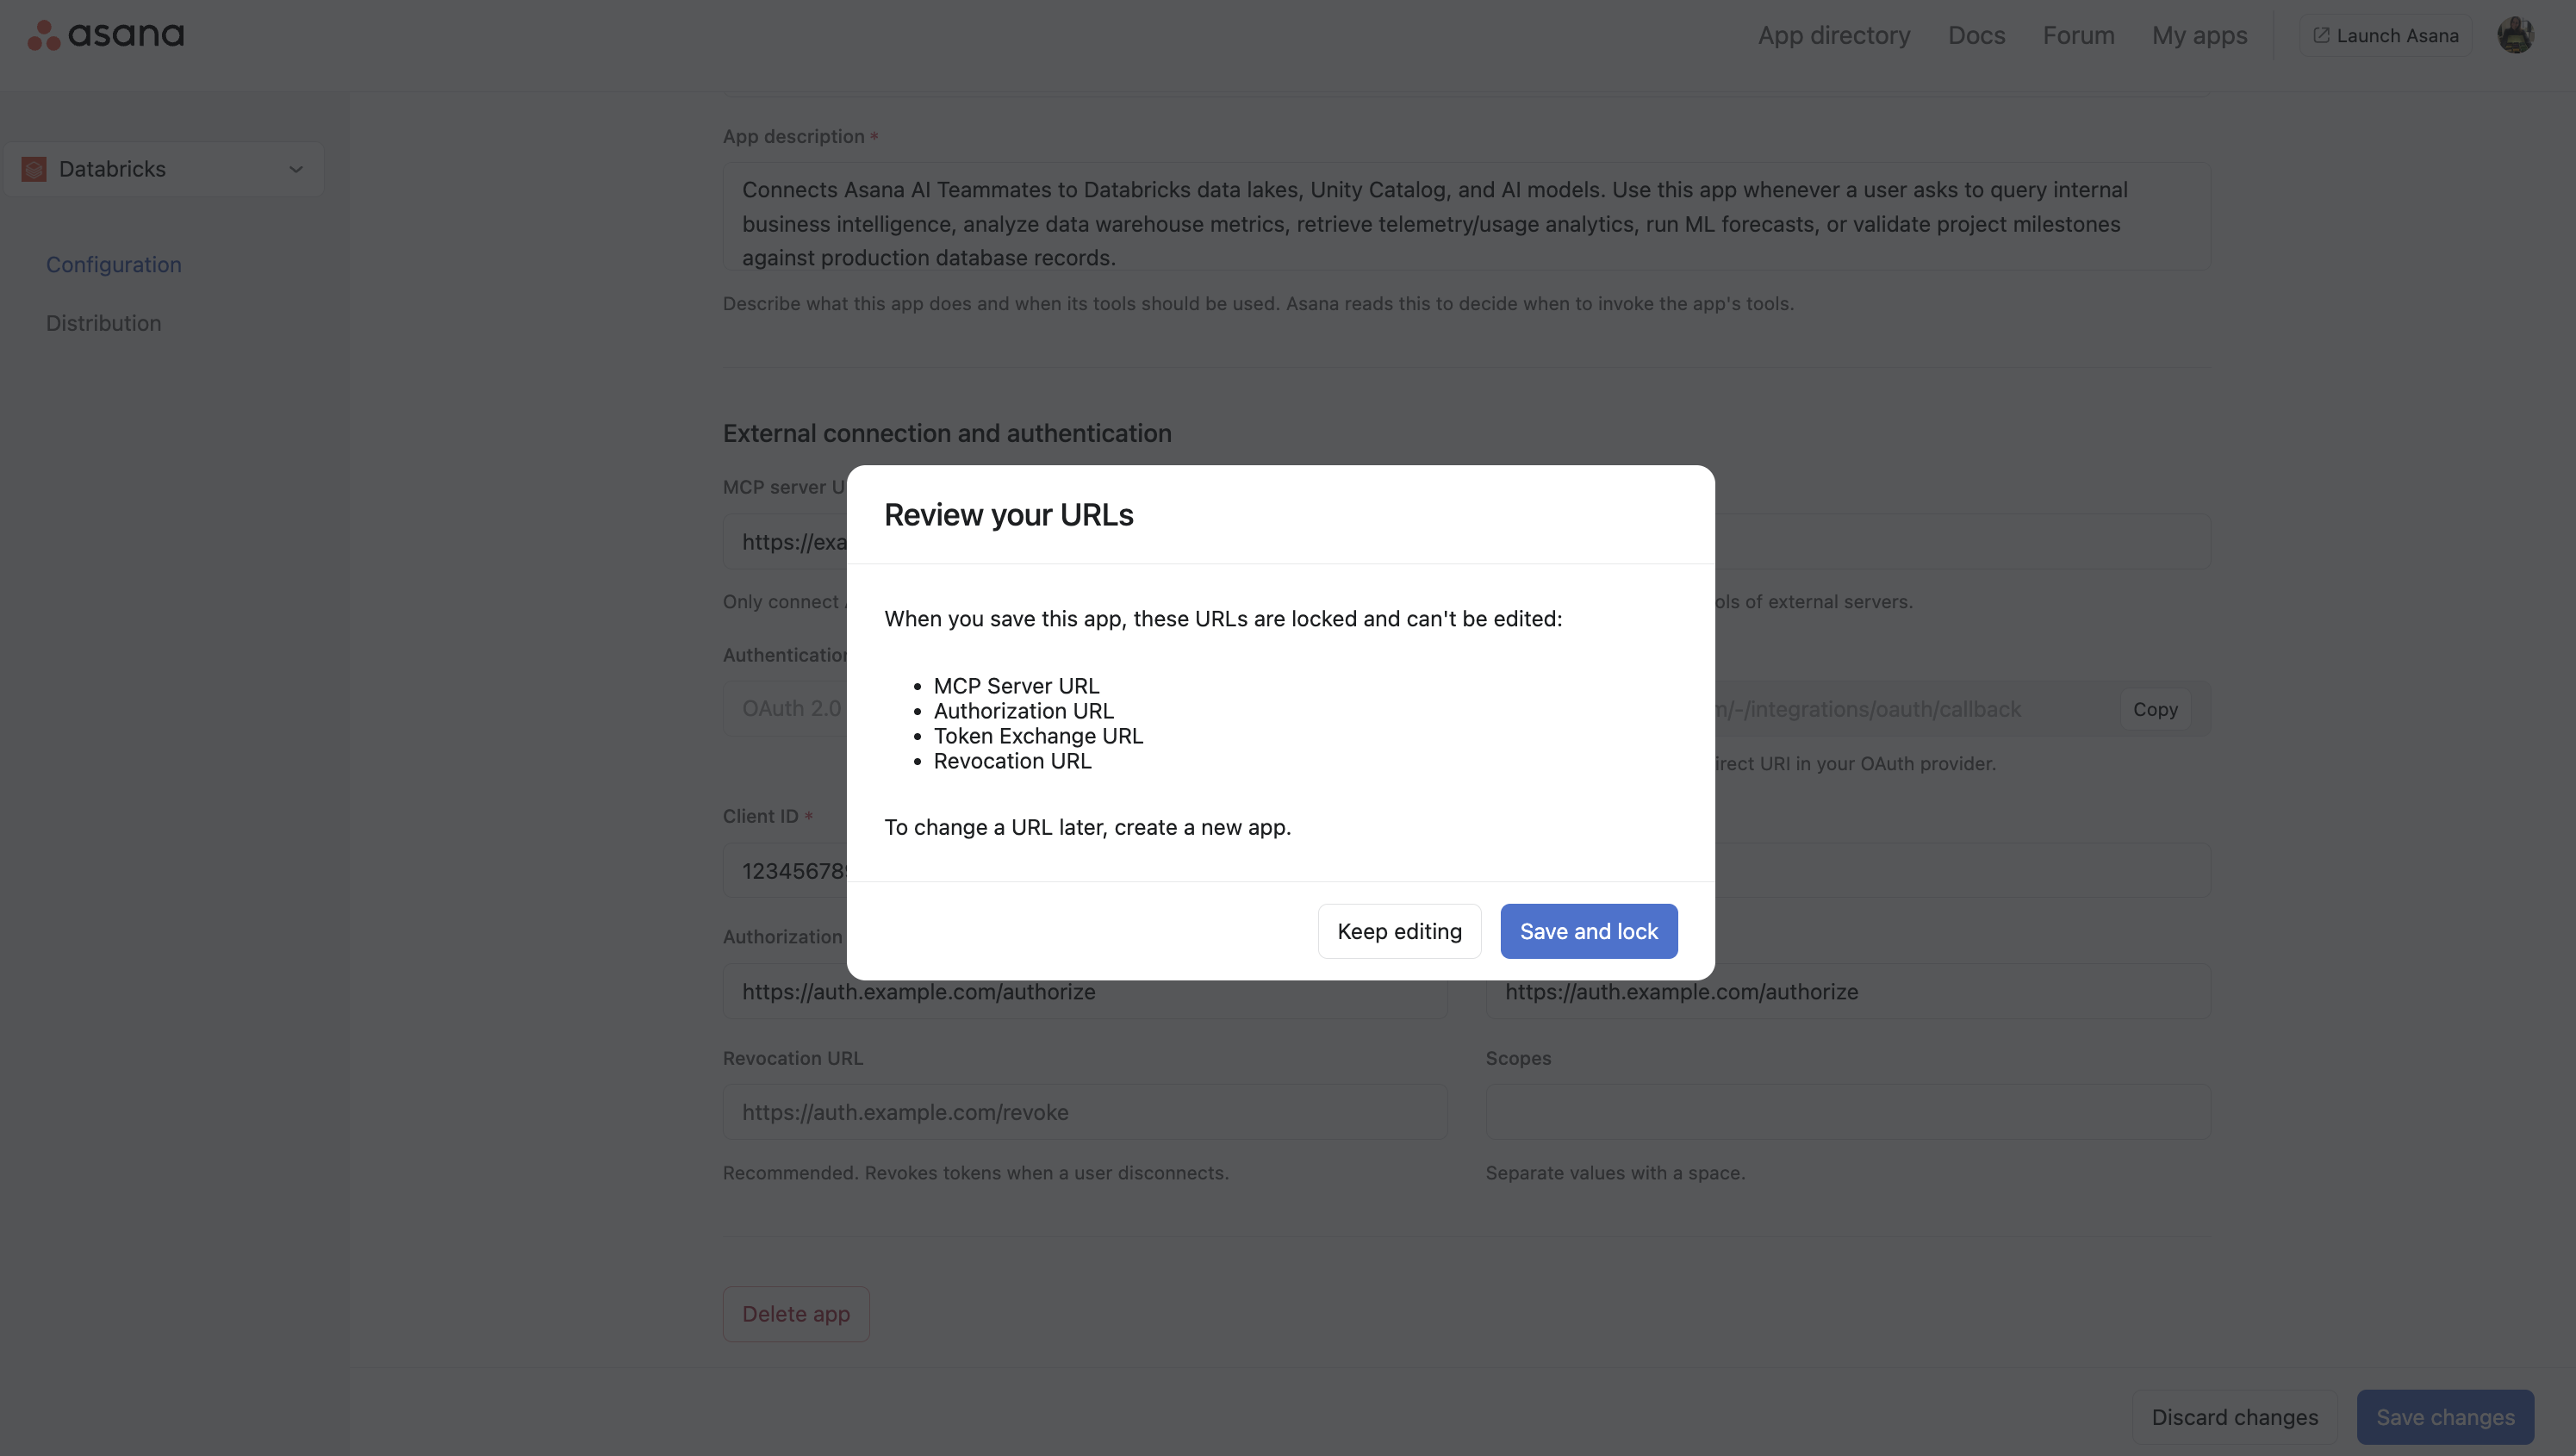Click the Revocation URL input field
Image resolution: width=2576 pixels, height=1456 pixels.
coord(1085,1112)
